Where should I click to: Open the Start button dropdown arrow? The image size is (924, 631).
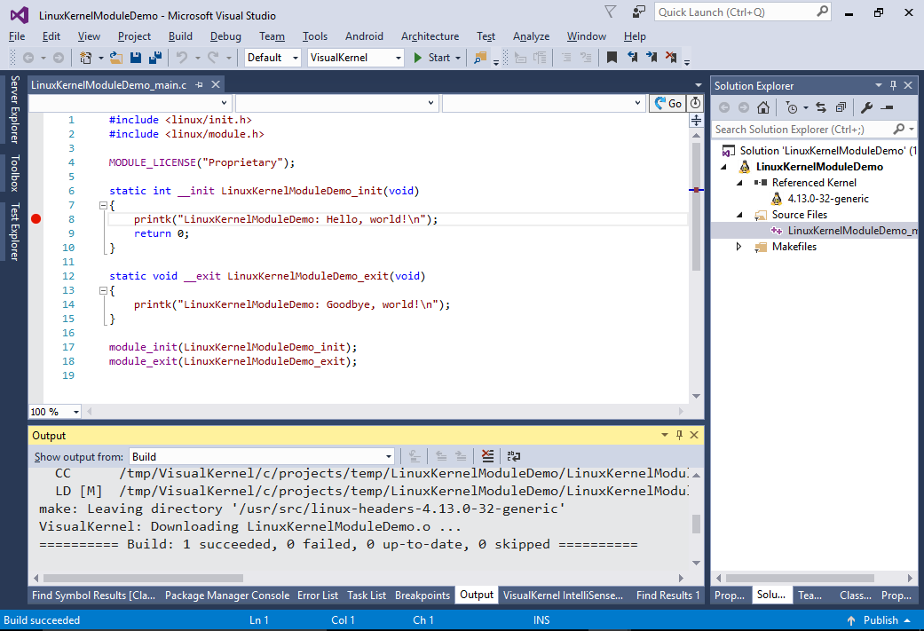(458, 58)
